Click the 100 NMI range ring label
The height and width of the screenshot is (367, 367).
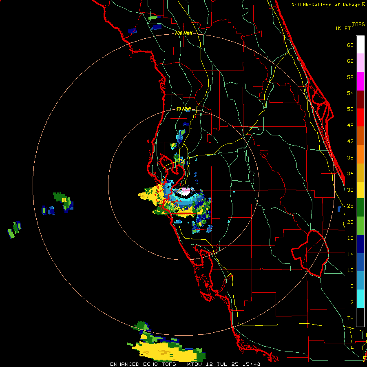tap(183, 33)
